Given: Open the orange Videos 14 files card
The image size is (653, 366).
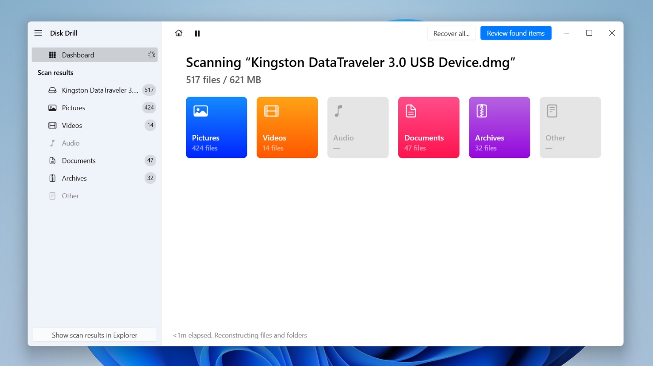Looking at the screenshot, I should (287, 127).
